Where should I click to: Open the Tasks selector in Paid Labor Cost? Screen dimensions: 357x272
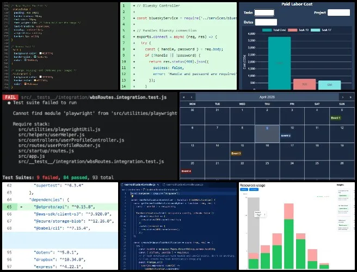pyautogui.click(x=264, y=12)
